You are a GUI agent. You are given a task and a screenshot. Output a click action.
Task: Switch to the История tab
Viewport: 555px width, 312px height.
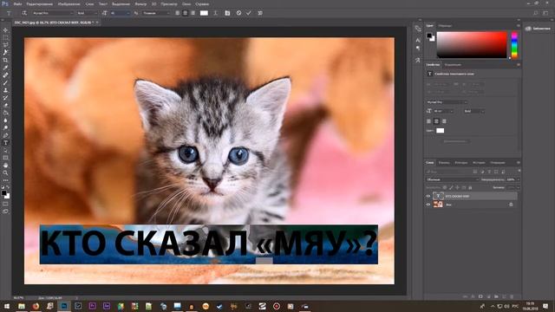479,163
